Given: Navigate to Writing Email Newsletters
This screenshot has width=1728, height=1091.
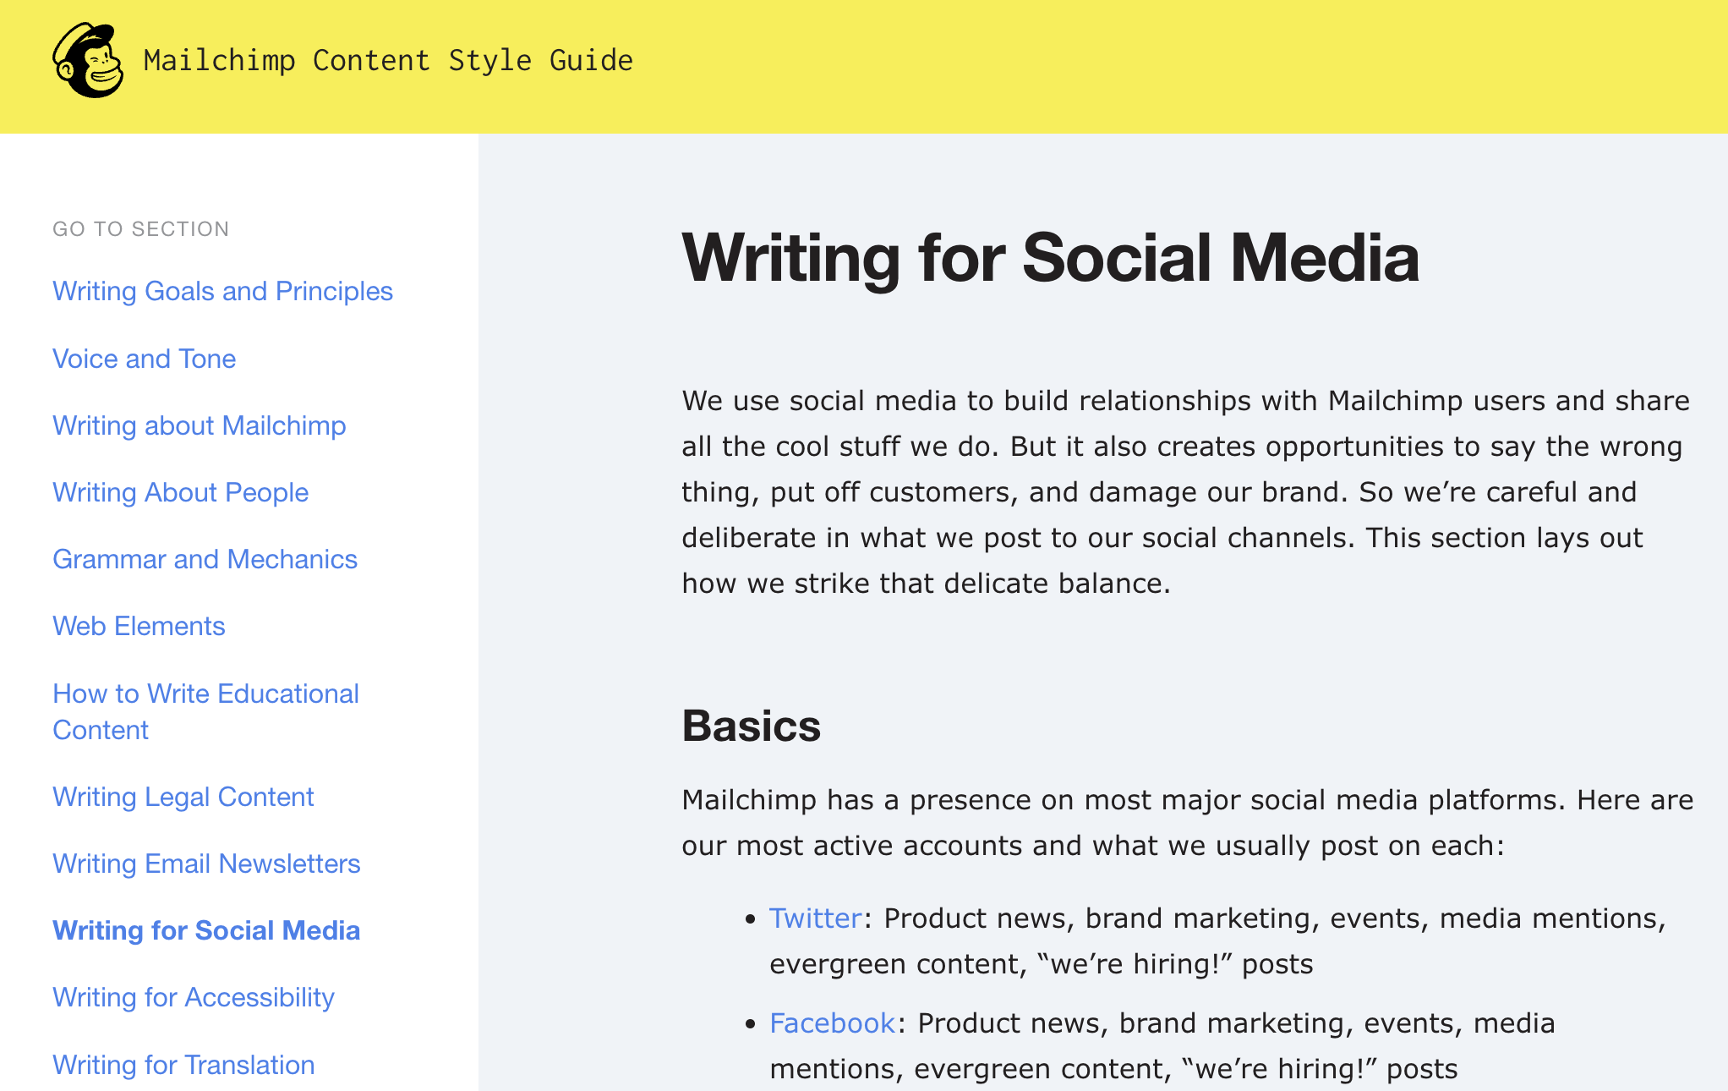Looking at the screenshot, I should (x=206, y=863).
